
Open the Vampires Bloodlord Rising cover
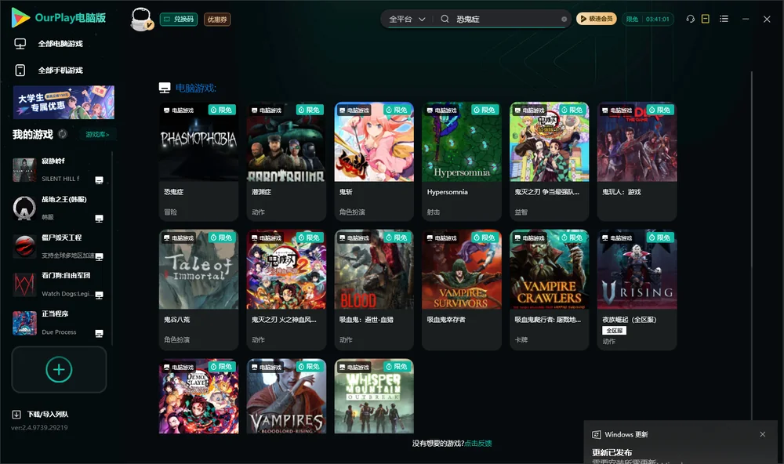(x=286, y=397)
